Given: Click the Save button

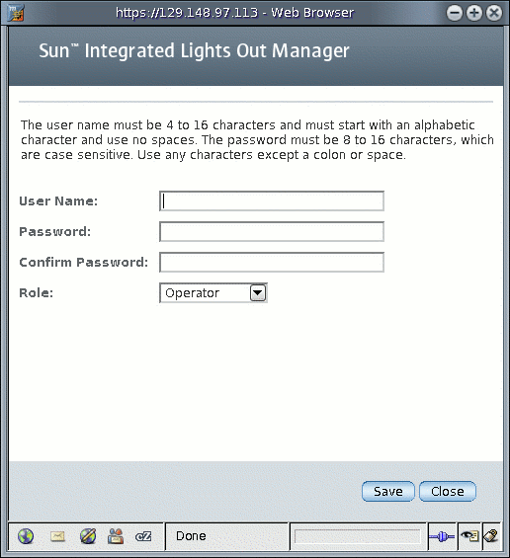Looking at the screenshot, I should (x=388, y=492).
